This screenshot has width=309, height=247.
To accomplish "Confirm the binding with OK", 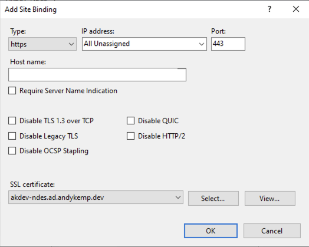I will [211, 230].
